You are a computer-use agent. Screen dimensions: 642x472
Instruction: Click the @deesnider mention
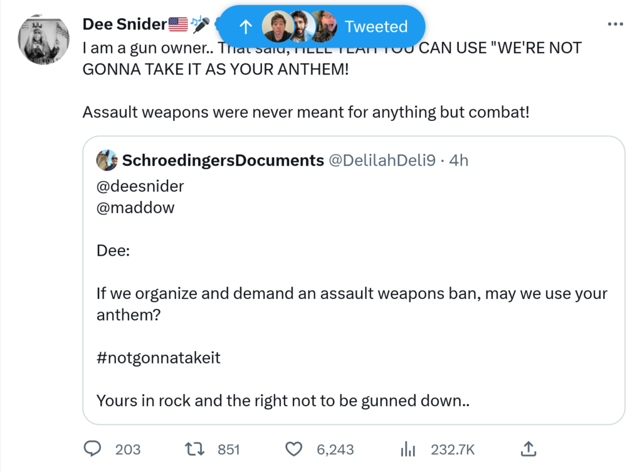(x=140, y=186)
